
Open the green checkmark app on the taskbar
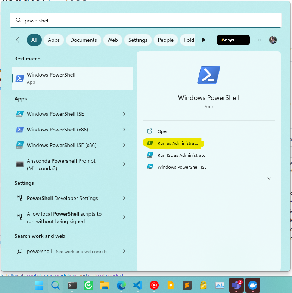88,285
